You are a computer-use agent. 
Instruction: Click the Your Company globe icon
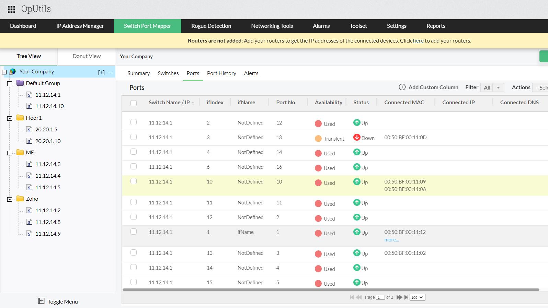point(13,72)
